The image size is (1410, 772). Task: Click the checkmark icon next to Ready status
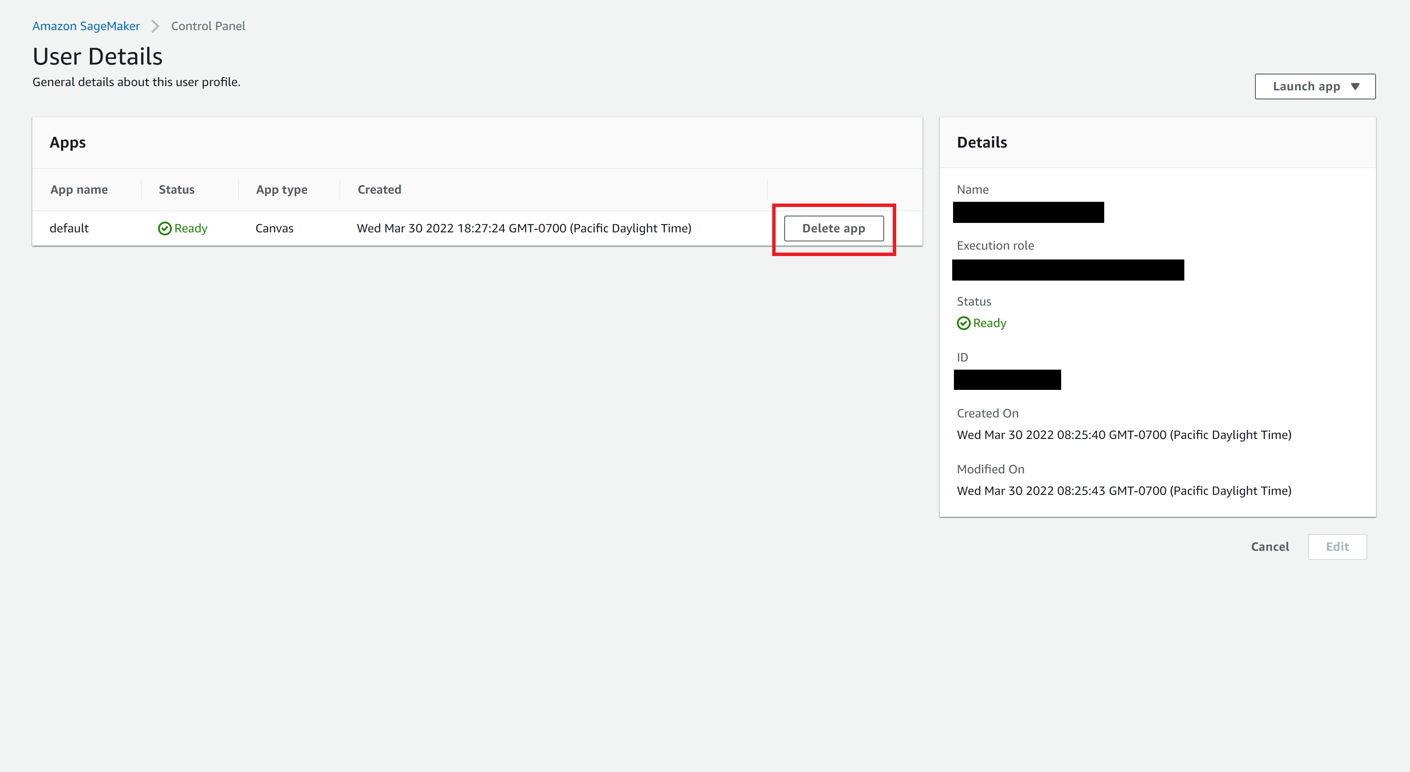(x=164, y=227)
